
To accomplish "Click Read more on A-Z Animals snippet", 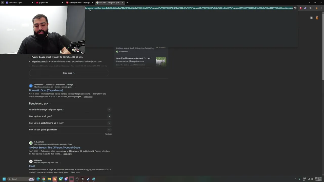I will pos(67,154).
